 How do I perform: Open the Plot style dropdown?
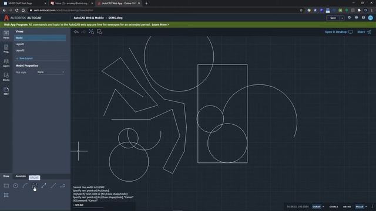51,72
